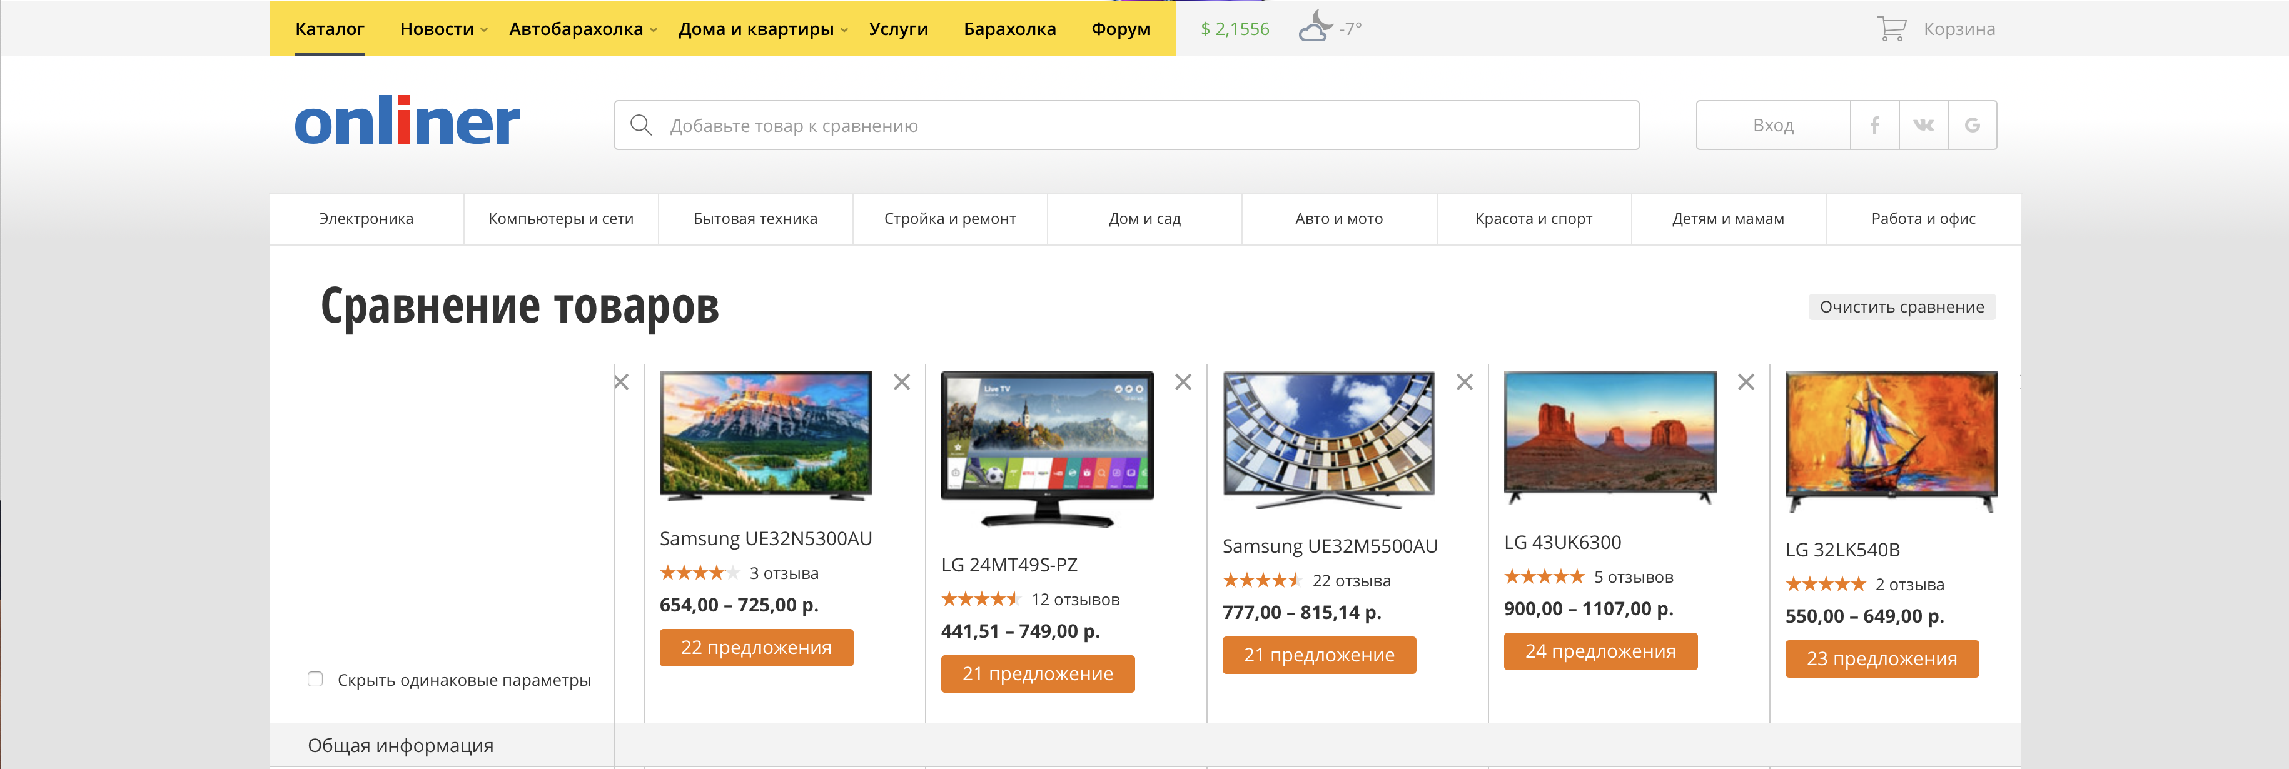The width and height of the screenshot is (2289, 769).
Task: Open the Форум menu item
Action: pyautogui.click(x=1121, y=28)
